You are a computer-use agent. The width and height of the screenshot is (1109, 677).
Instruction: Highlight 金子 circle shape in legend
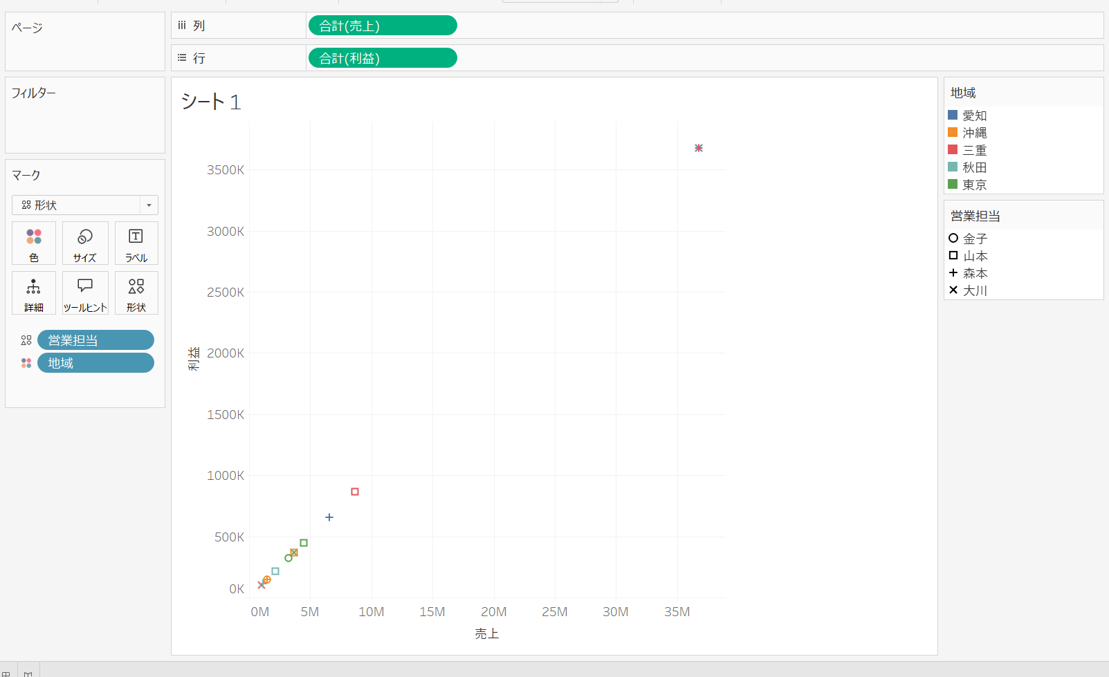(953, 239)
